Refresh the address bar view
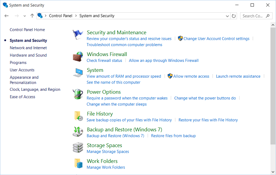The height and width of the screenshot is (175, 276). (234, 16)
